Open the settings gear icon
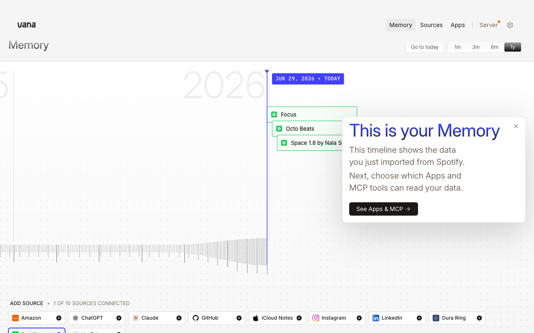Image resolution: width=534 pixels, height=333 pixels. point(510,25)
